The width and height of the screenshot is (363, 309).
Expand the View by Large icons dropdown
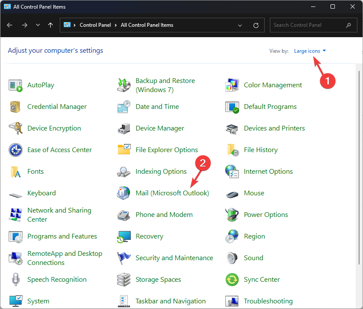310,51
